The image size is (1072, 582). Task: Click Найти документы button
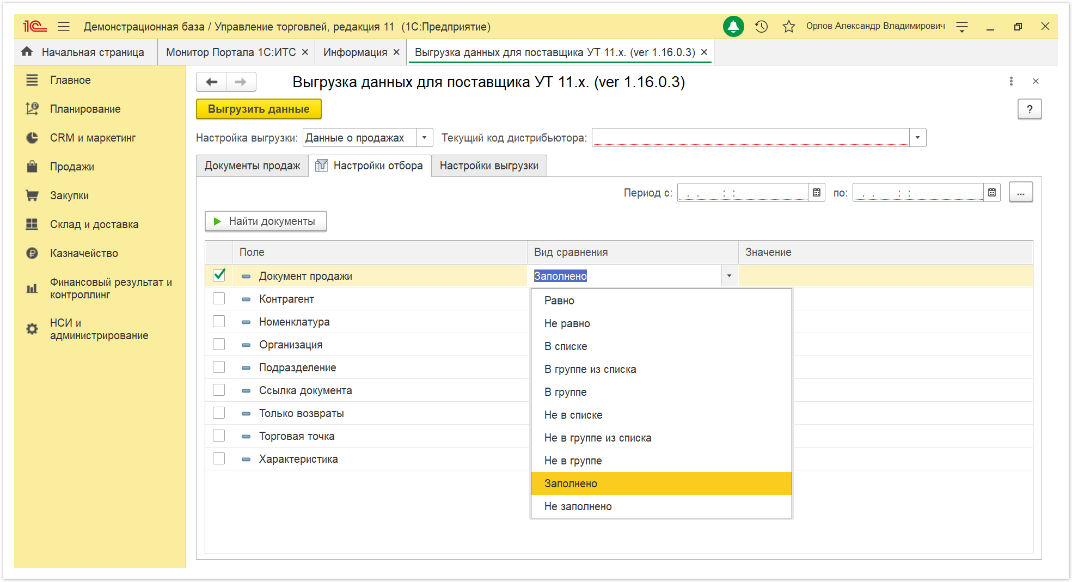(266, 221)
